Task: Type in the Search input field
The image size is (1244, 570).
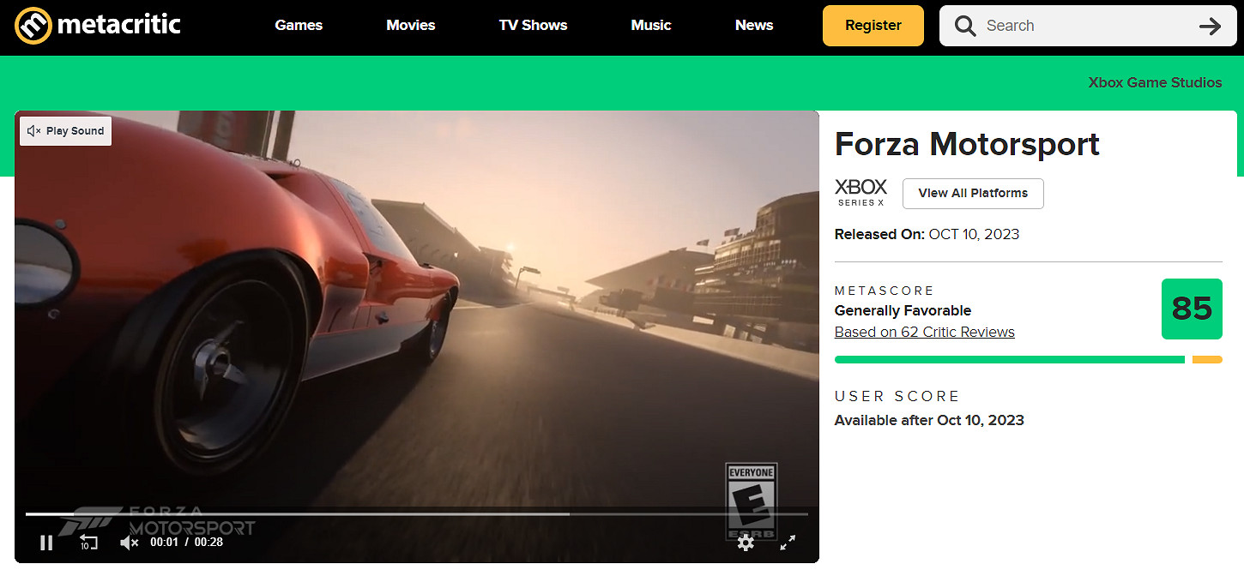Action: (1081, 26)
